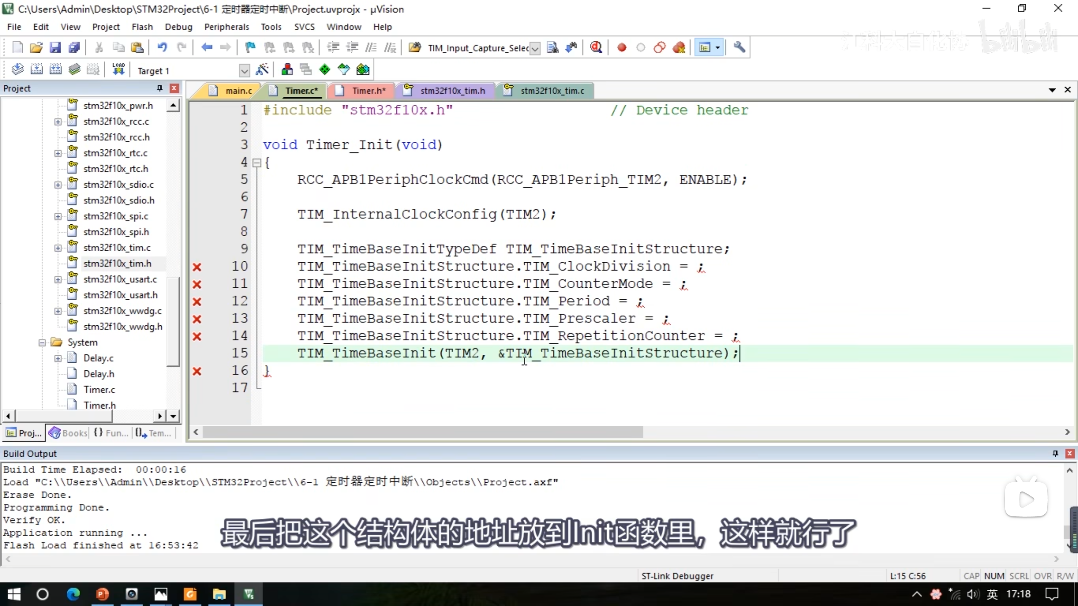Expand the stm32f10x_tim.c tree node

(x=58, y=248)
